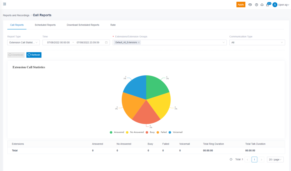Click the orange Apply button
The width and height of the screenshot is (291, 171).
(241, 5)
